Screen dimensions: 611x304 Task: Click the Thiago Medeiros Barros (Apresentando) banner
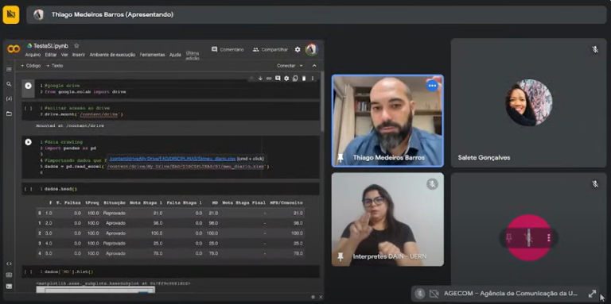316,15
